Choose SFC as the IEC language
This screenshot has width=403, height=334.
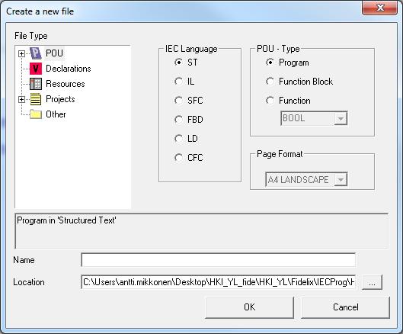coord(178,101)
